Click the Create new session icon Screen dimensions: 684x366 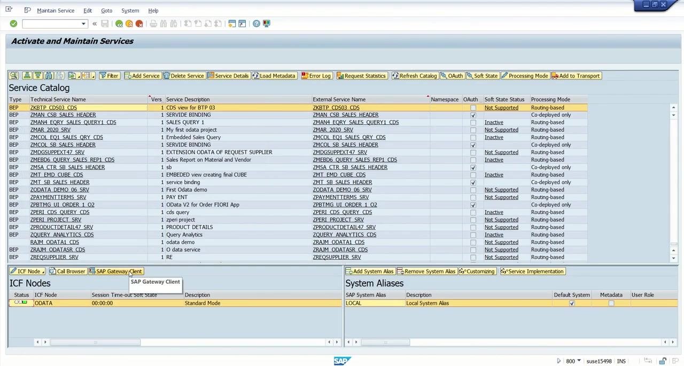232,23
